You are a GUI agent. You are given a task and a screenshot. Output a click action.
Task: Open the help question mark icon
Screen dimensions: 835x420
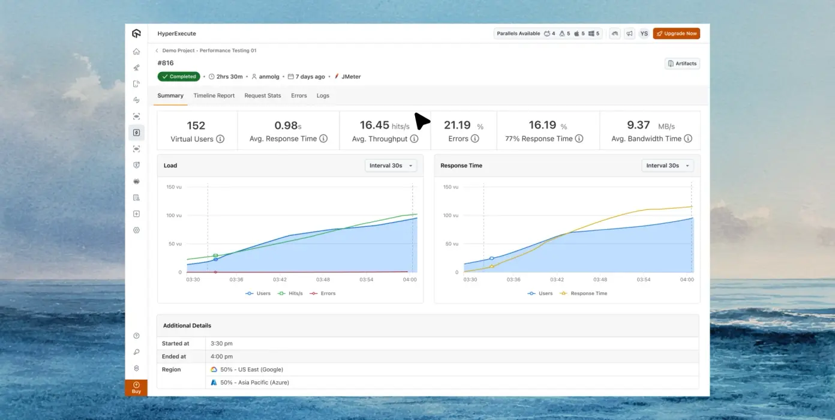(x=136, y=336)
